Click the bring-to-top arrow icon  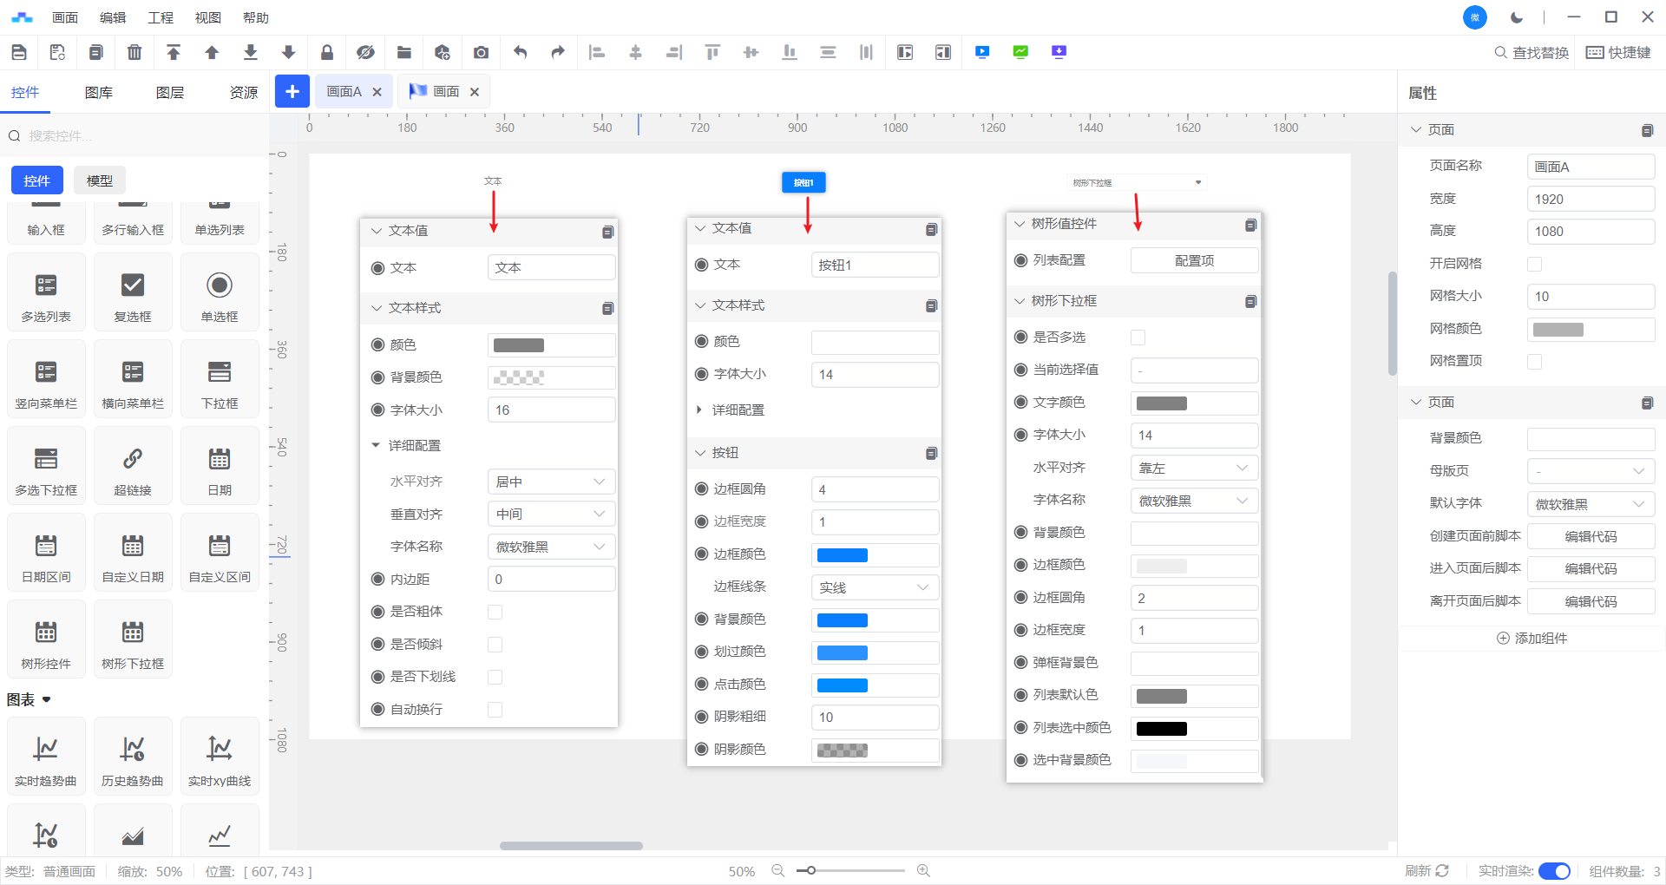[174, 53]
